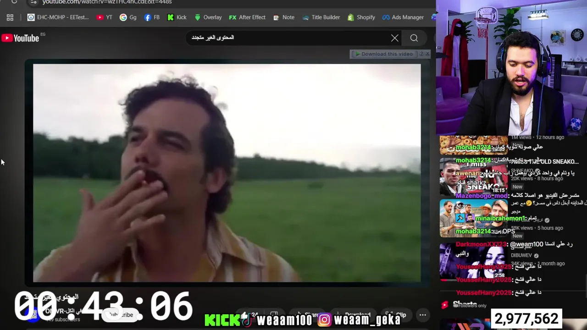This screenshot has height=330, width=587.
Task: Open help on the Download this video bar
Action: 421,54
